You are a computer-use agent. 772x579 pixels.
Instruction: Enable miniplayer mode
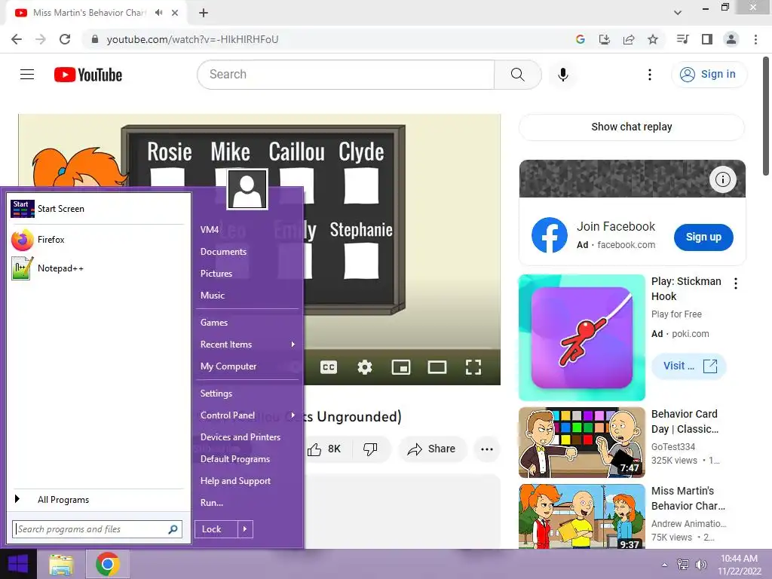click(x=401, y=367)
